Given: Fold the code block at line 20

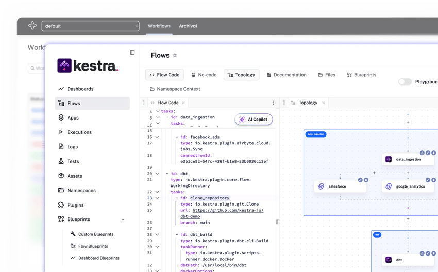Looking at the screenshot, I should coord(158,174).
